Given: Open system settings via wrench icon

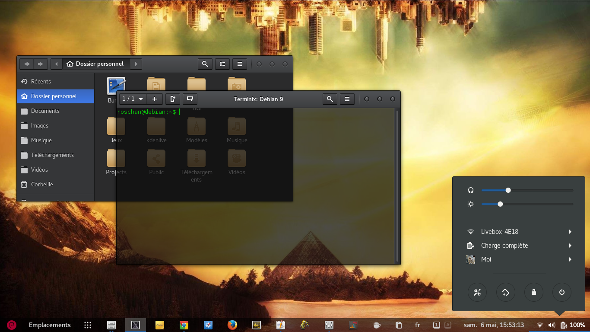Looking at the screenshot, I should pos(477,292).
